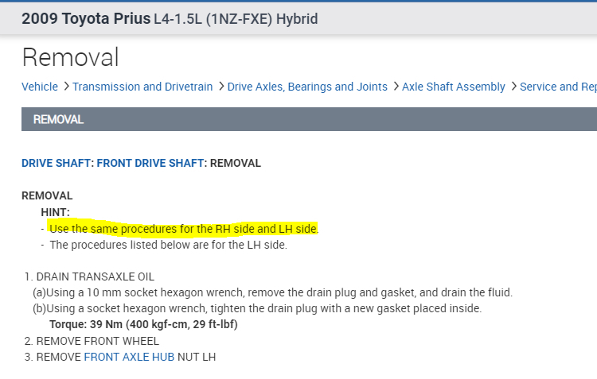Image resolution: width=597 pixels, height=379 pixels.
Task: Open Transmission and Drivetrain breadcrumb
Action: coord(142,87)
